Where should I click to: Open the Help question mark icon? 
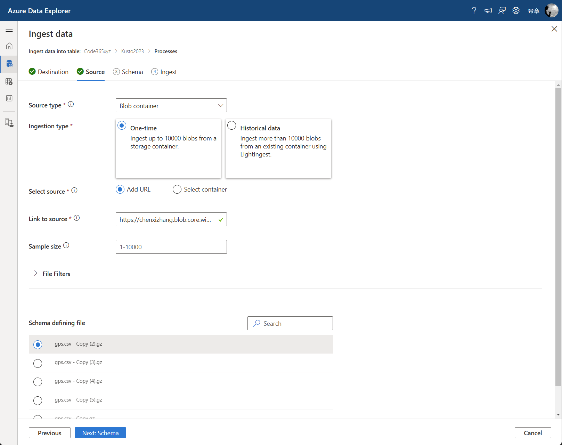tap(474, 10)
